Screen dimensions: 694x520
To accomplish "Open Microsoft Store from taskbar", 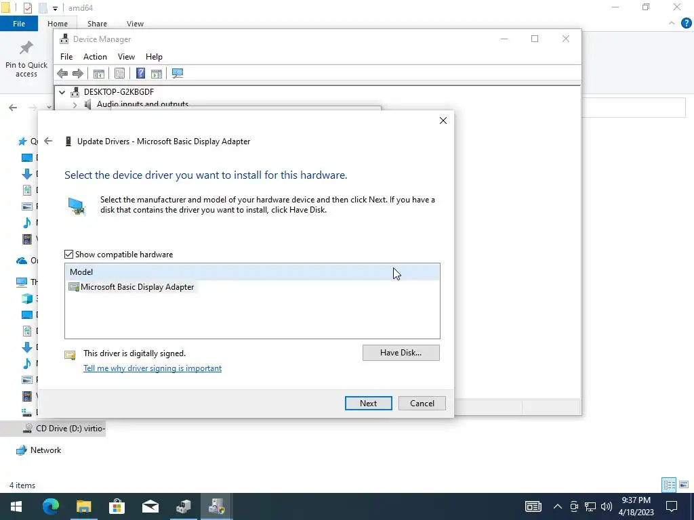I will coord(117,506).
